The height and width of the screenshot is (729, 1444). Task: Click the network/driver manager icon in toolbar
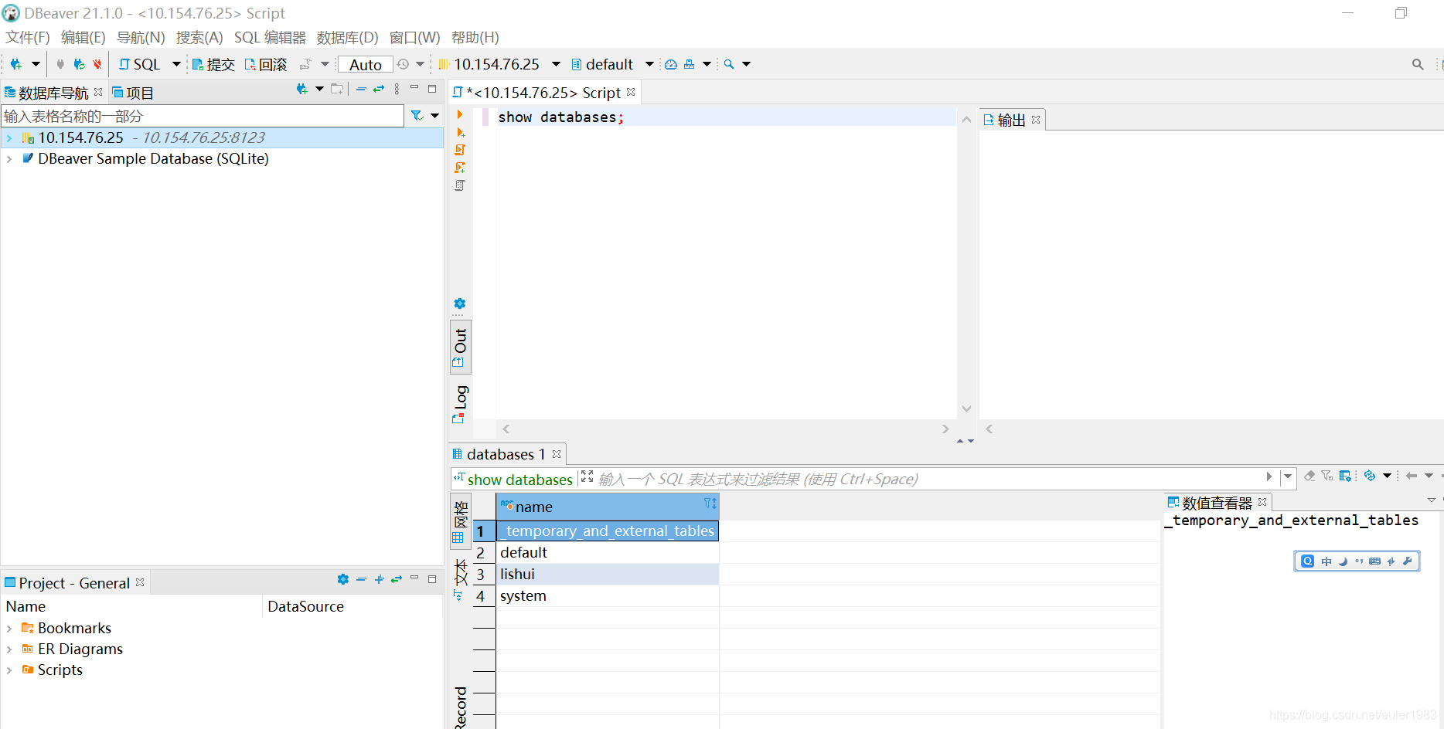click(x=689, y=64)
